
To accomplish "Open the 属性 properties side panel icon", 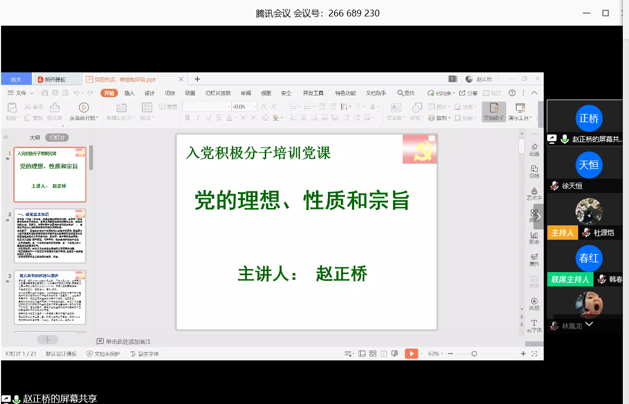I will coord(534,257).
